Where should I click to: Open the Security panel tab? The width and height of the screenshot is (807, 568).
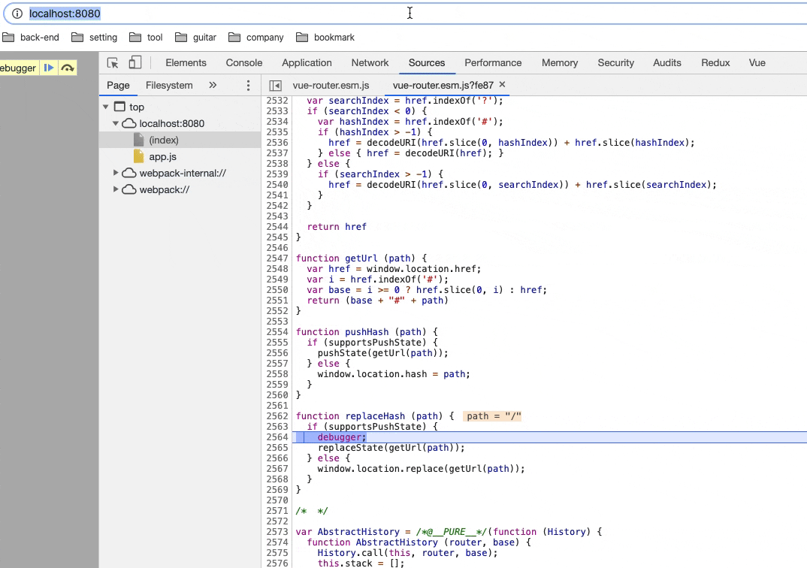615,63
